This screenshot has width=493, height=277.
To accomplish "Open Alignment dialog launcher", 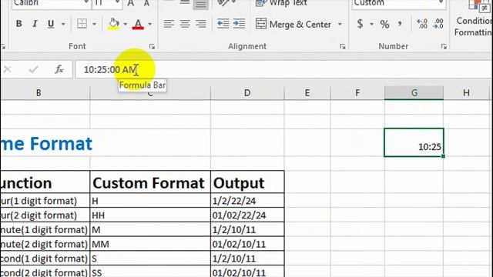I will pos(342,46).
